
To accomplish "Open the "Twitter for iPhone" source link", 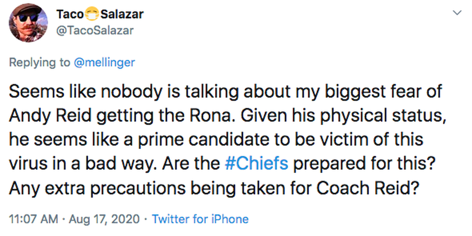I will [200, 219].
